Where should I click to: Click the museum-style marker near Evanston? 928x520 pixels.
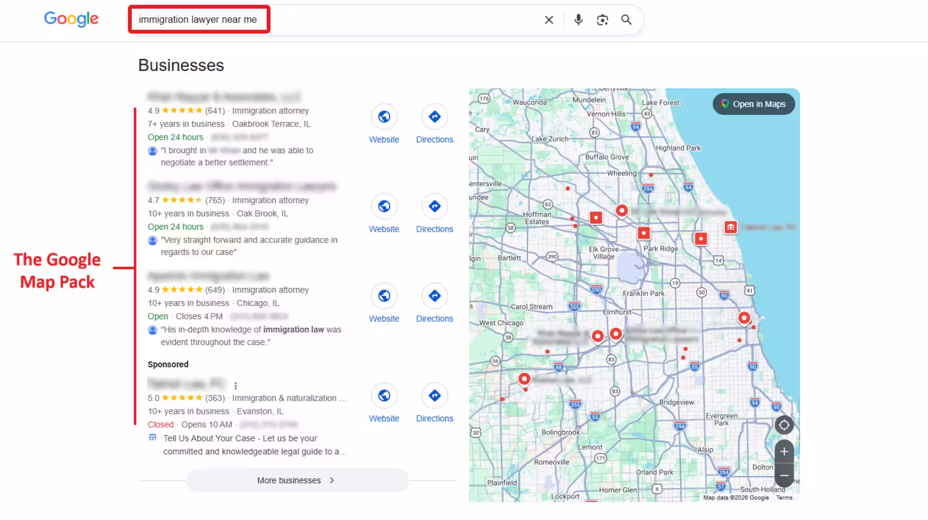[731, 227]
